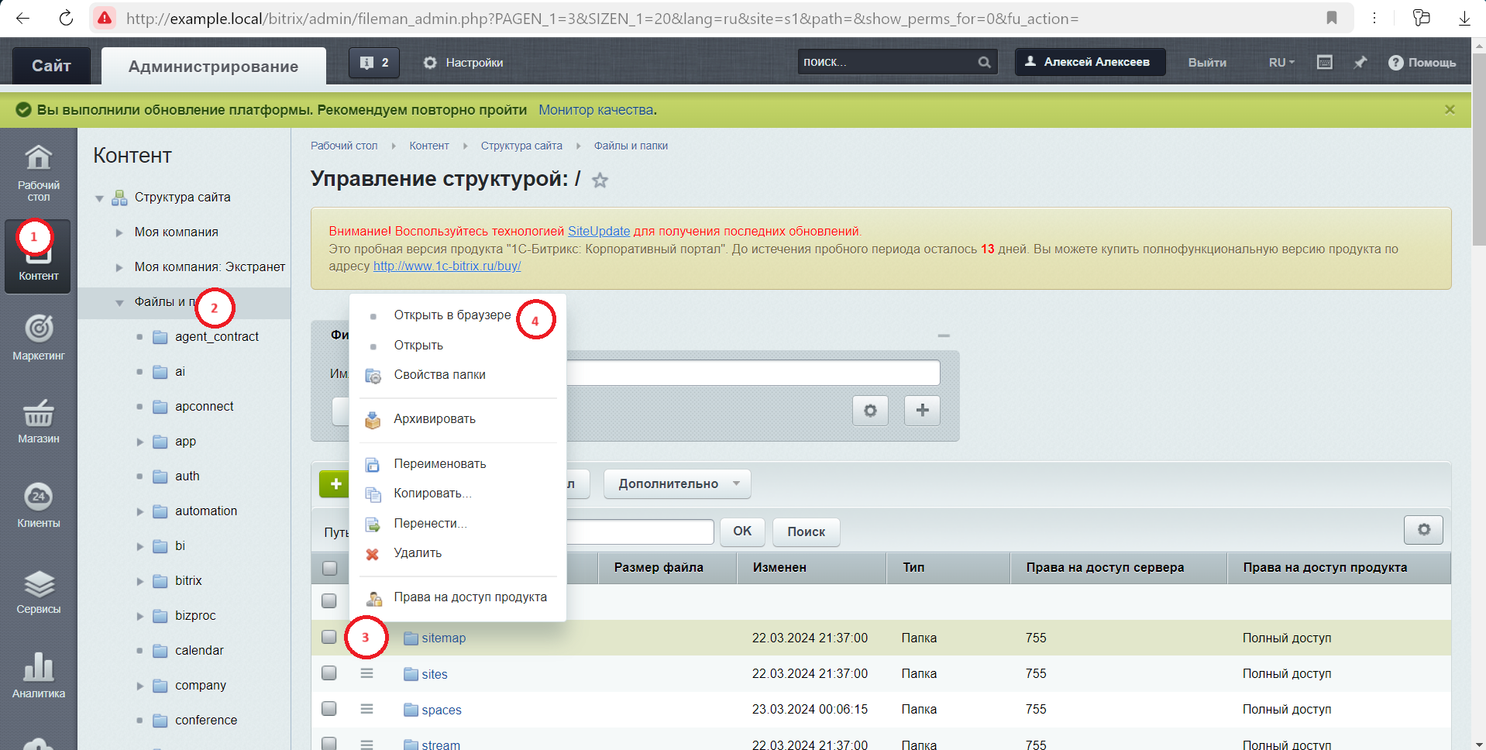Collapse the Структура сайта tree node
The width and height of the screenshot is (1486, 750).
[x=99, y=198]
